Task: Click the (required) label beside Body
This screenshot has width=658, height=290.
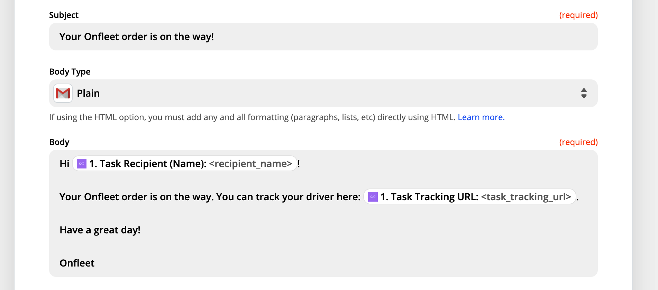Action: coord(578,142)
